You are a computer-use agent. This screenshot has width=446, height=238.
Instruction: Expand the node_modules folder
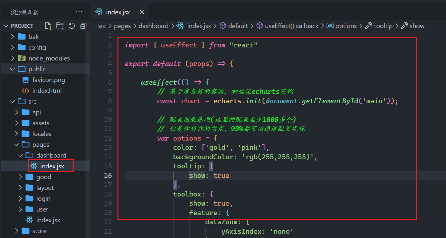click(x=12, y=58)
